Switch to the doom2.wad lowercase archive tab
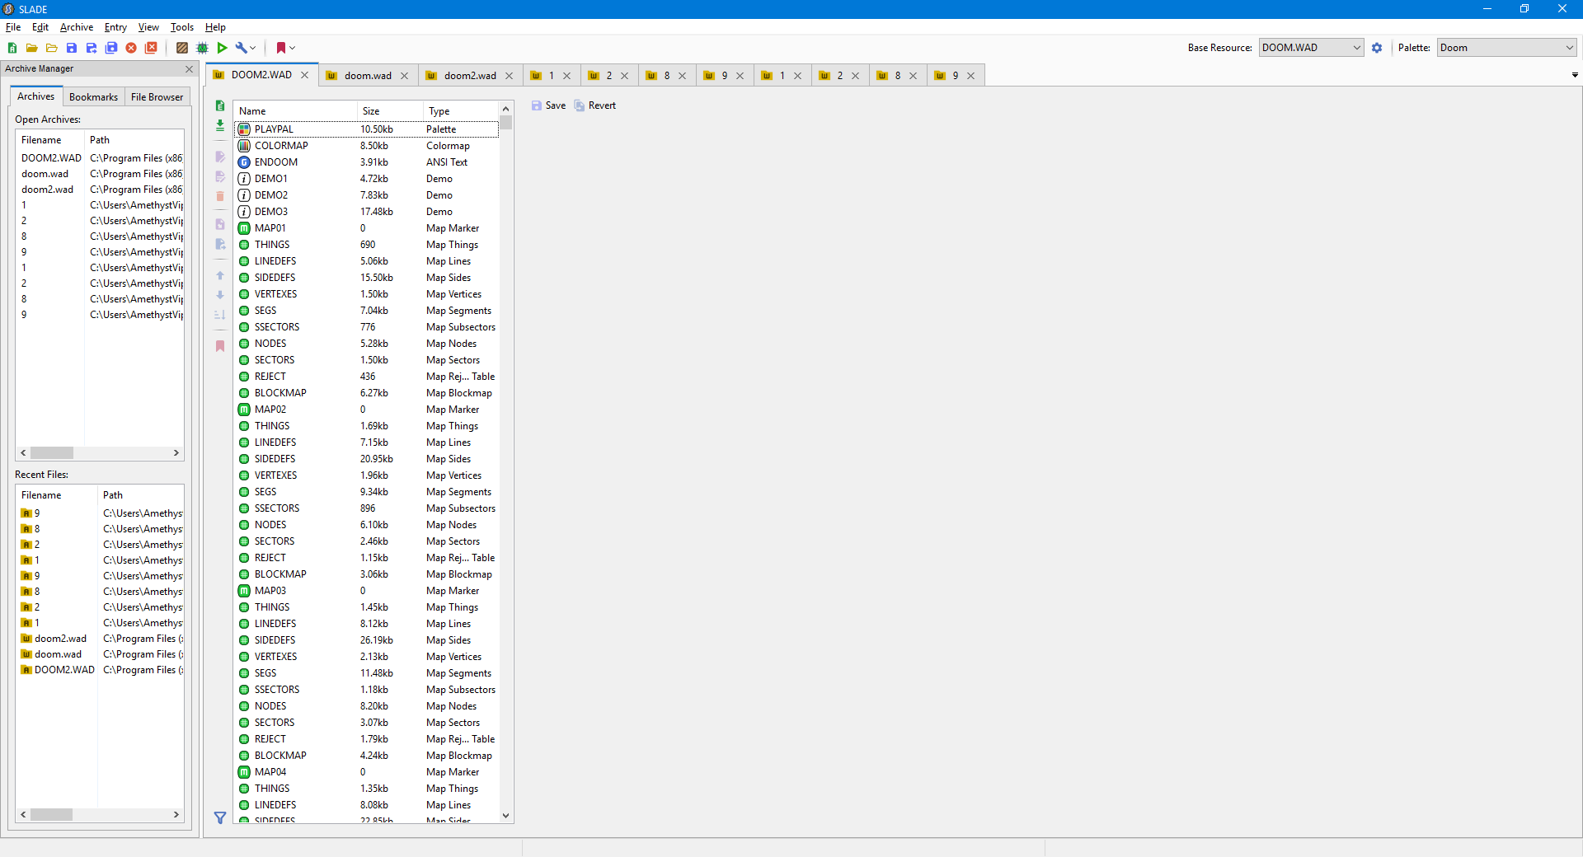1583x857 pixels. pyautogui.click(x=470, y=76)
